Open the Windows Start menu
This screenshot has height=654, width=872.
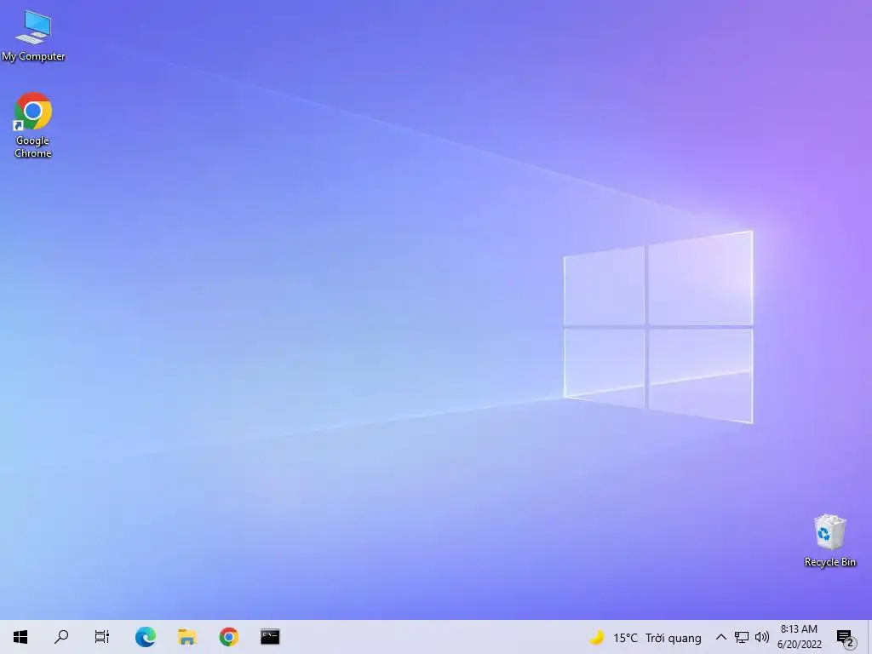[20, 637]
